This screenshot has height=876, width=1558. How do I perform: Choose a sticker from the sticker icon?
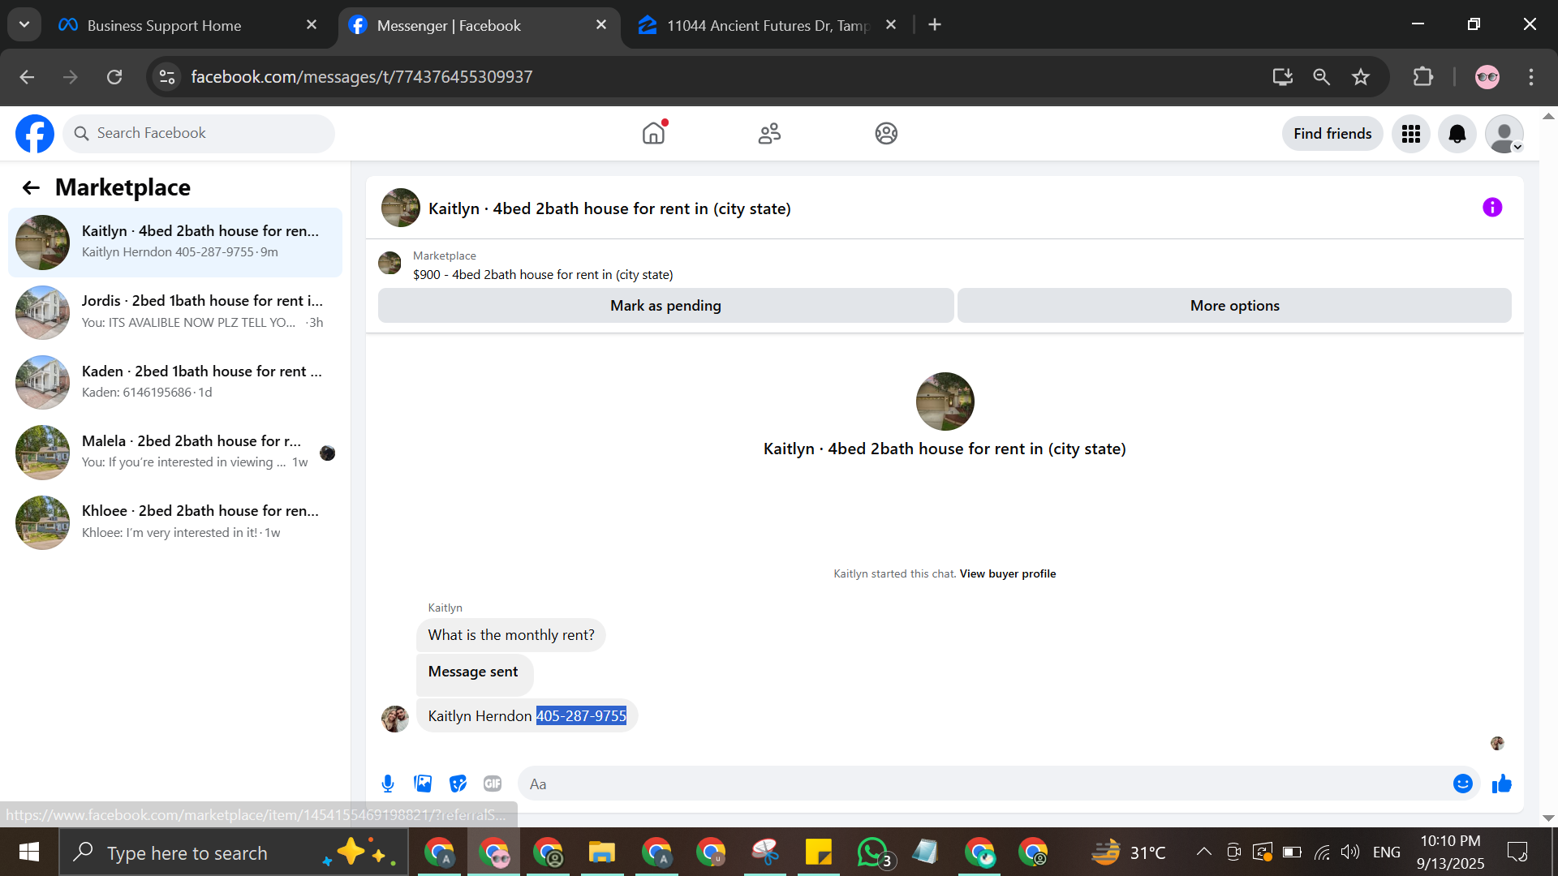(x=458, y=784)
